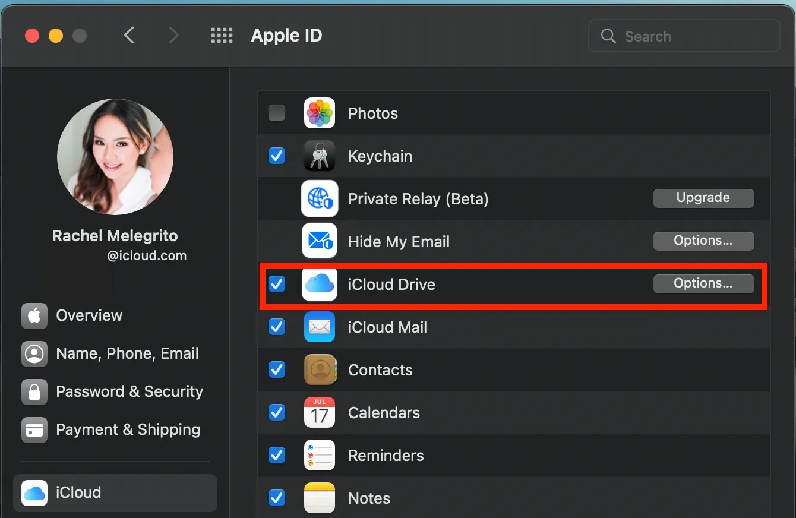
Task: Open iCloud Drive Options
Action: click(703, 283)
